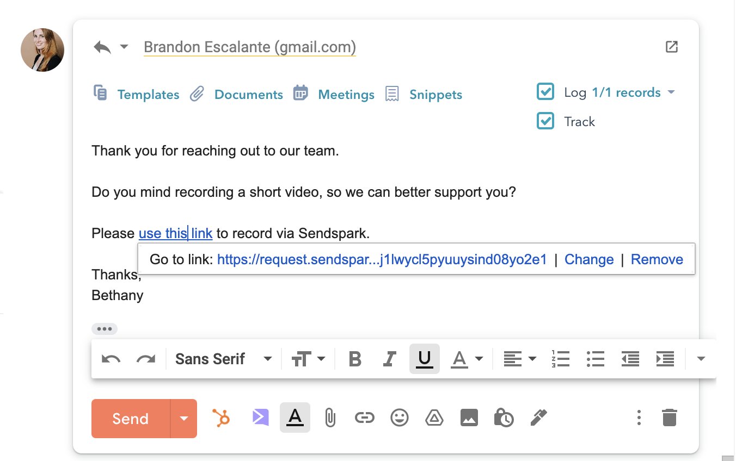
Task: Open HubSpot Meetings
Action: pos(346,95)
